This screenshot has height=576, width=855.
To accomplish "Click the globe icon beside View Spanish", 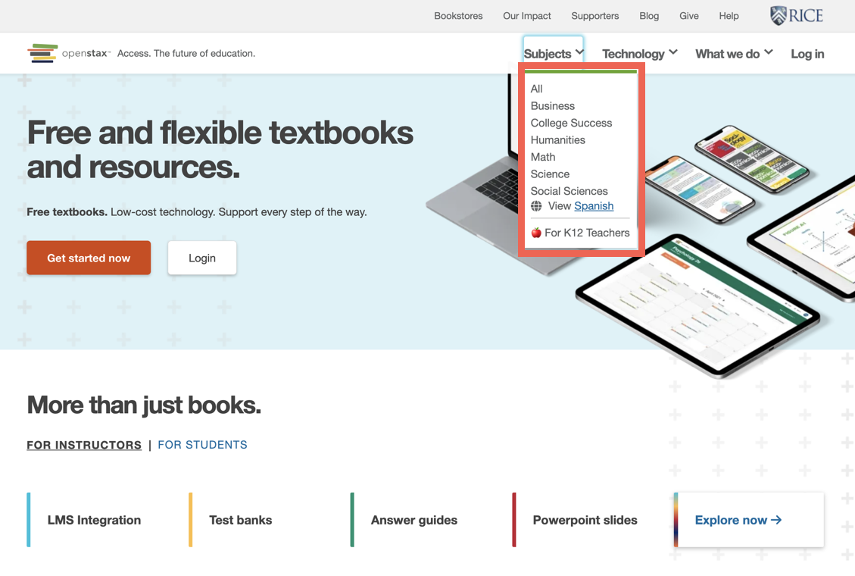I will tap(538, 206).
